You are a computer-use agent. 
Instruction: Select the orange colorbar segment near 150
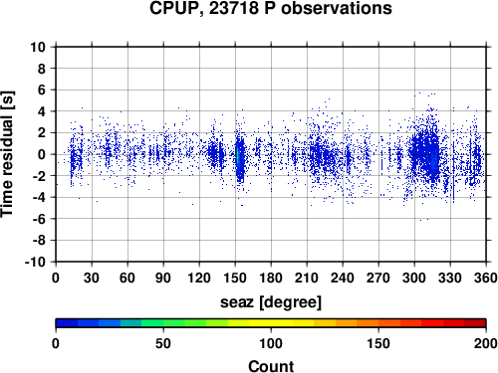[x=378, y=323]
